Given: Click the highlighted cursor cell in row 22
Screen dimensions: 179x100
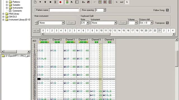Looking at the screenshot, I should [39, 79].
